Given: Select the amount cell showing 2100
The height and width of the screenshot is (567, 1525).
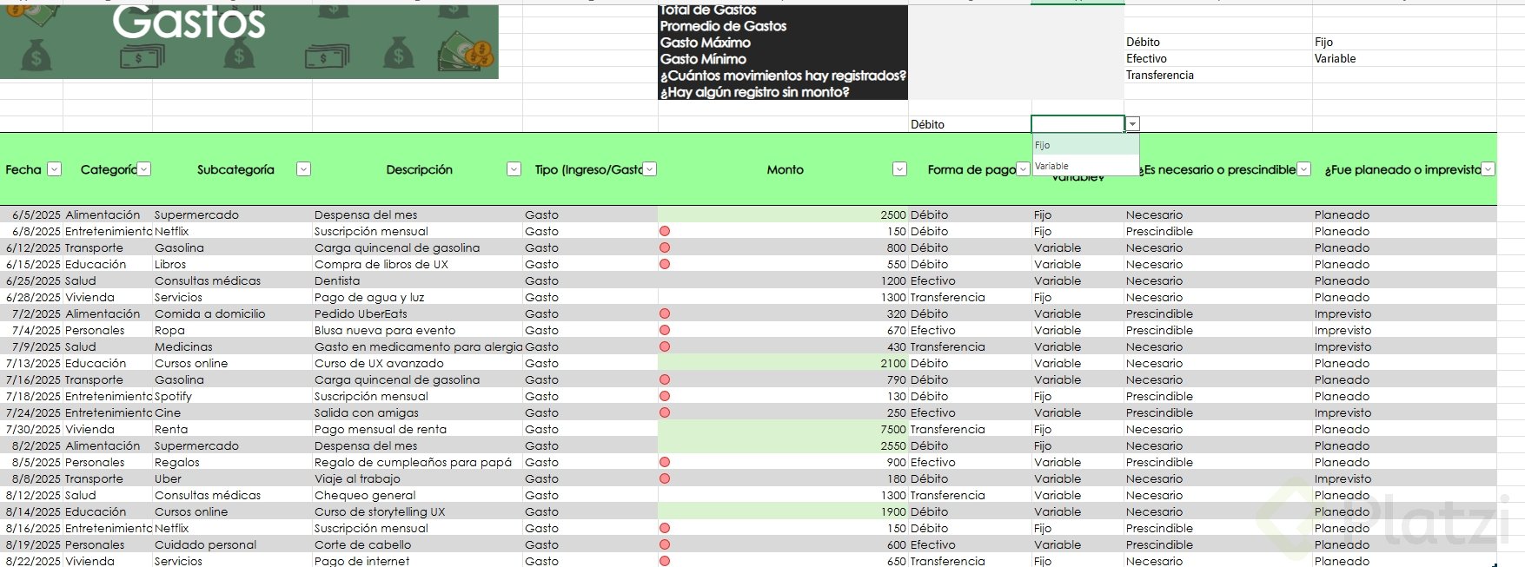Looking at the screenshot, I should pyautogui.click(x=783, y=363).
